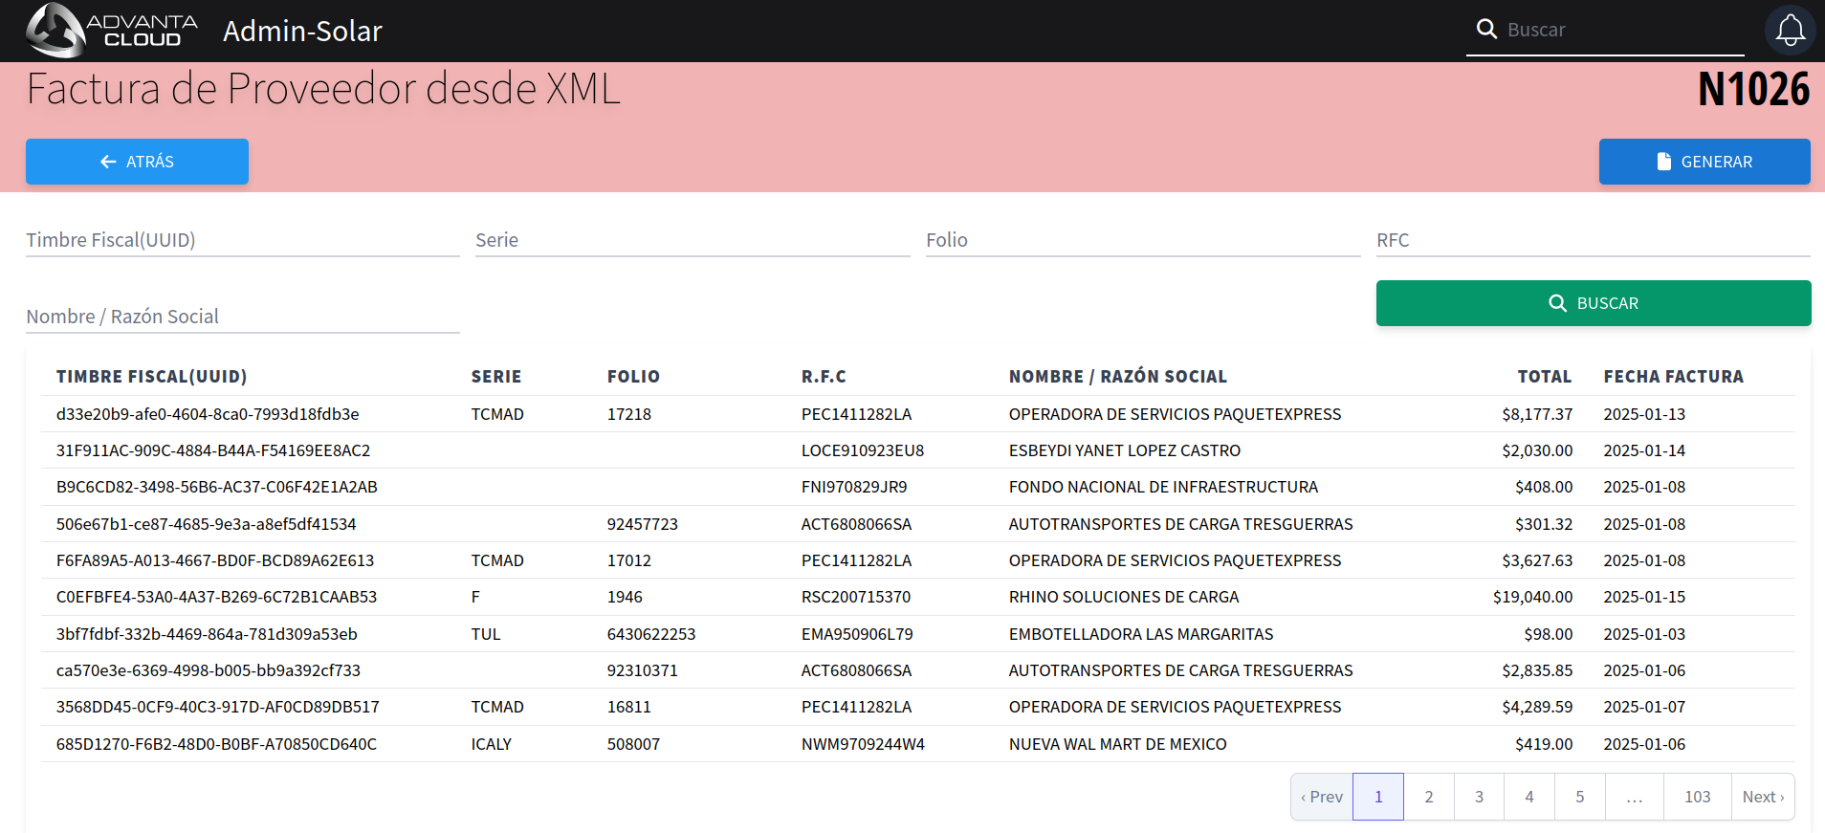This screenshot has width=1825, height=833.
Task: Click date 2025-01-14
Action: 1644,450
